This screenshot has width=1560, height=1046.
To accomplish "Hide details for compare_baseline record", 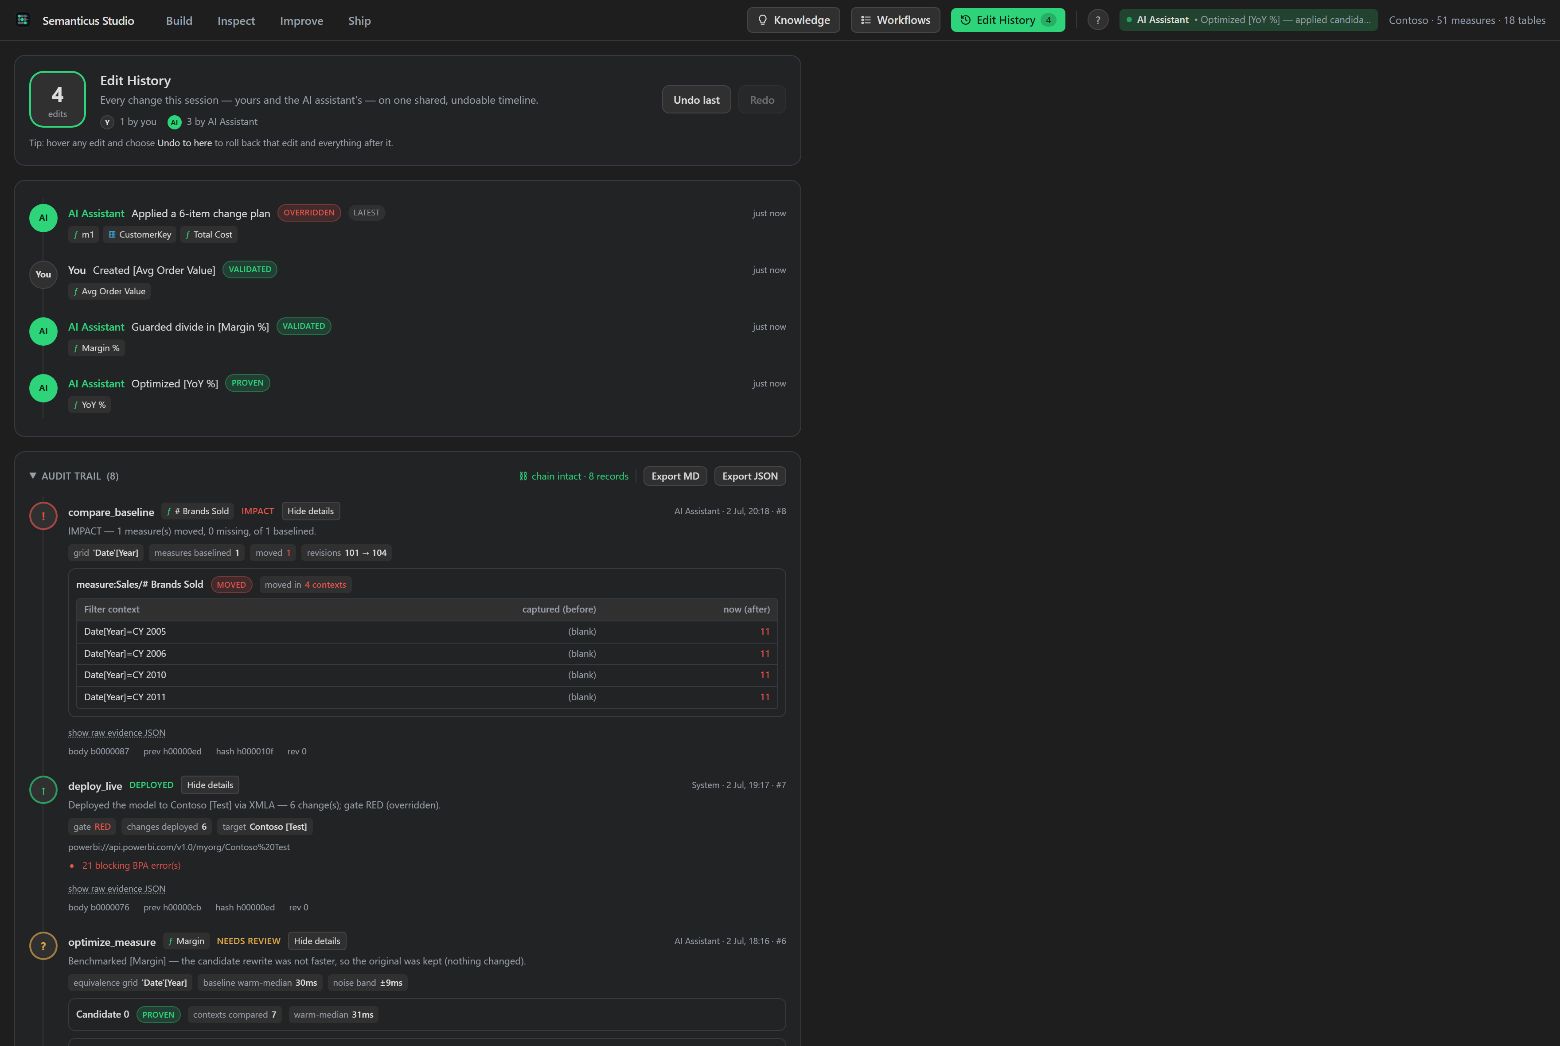I will [x=311, y=511].
